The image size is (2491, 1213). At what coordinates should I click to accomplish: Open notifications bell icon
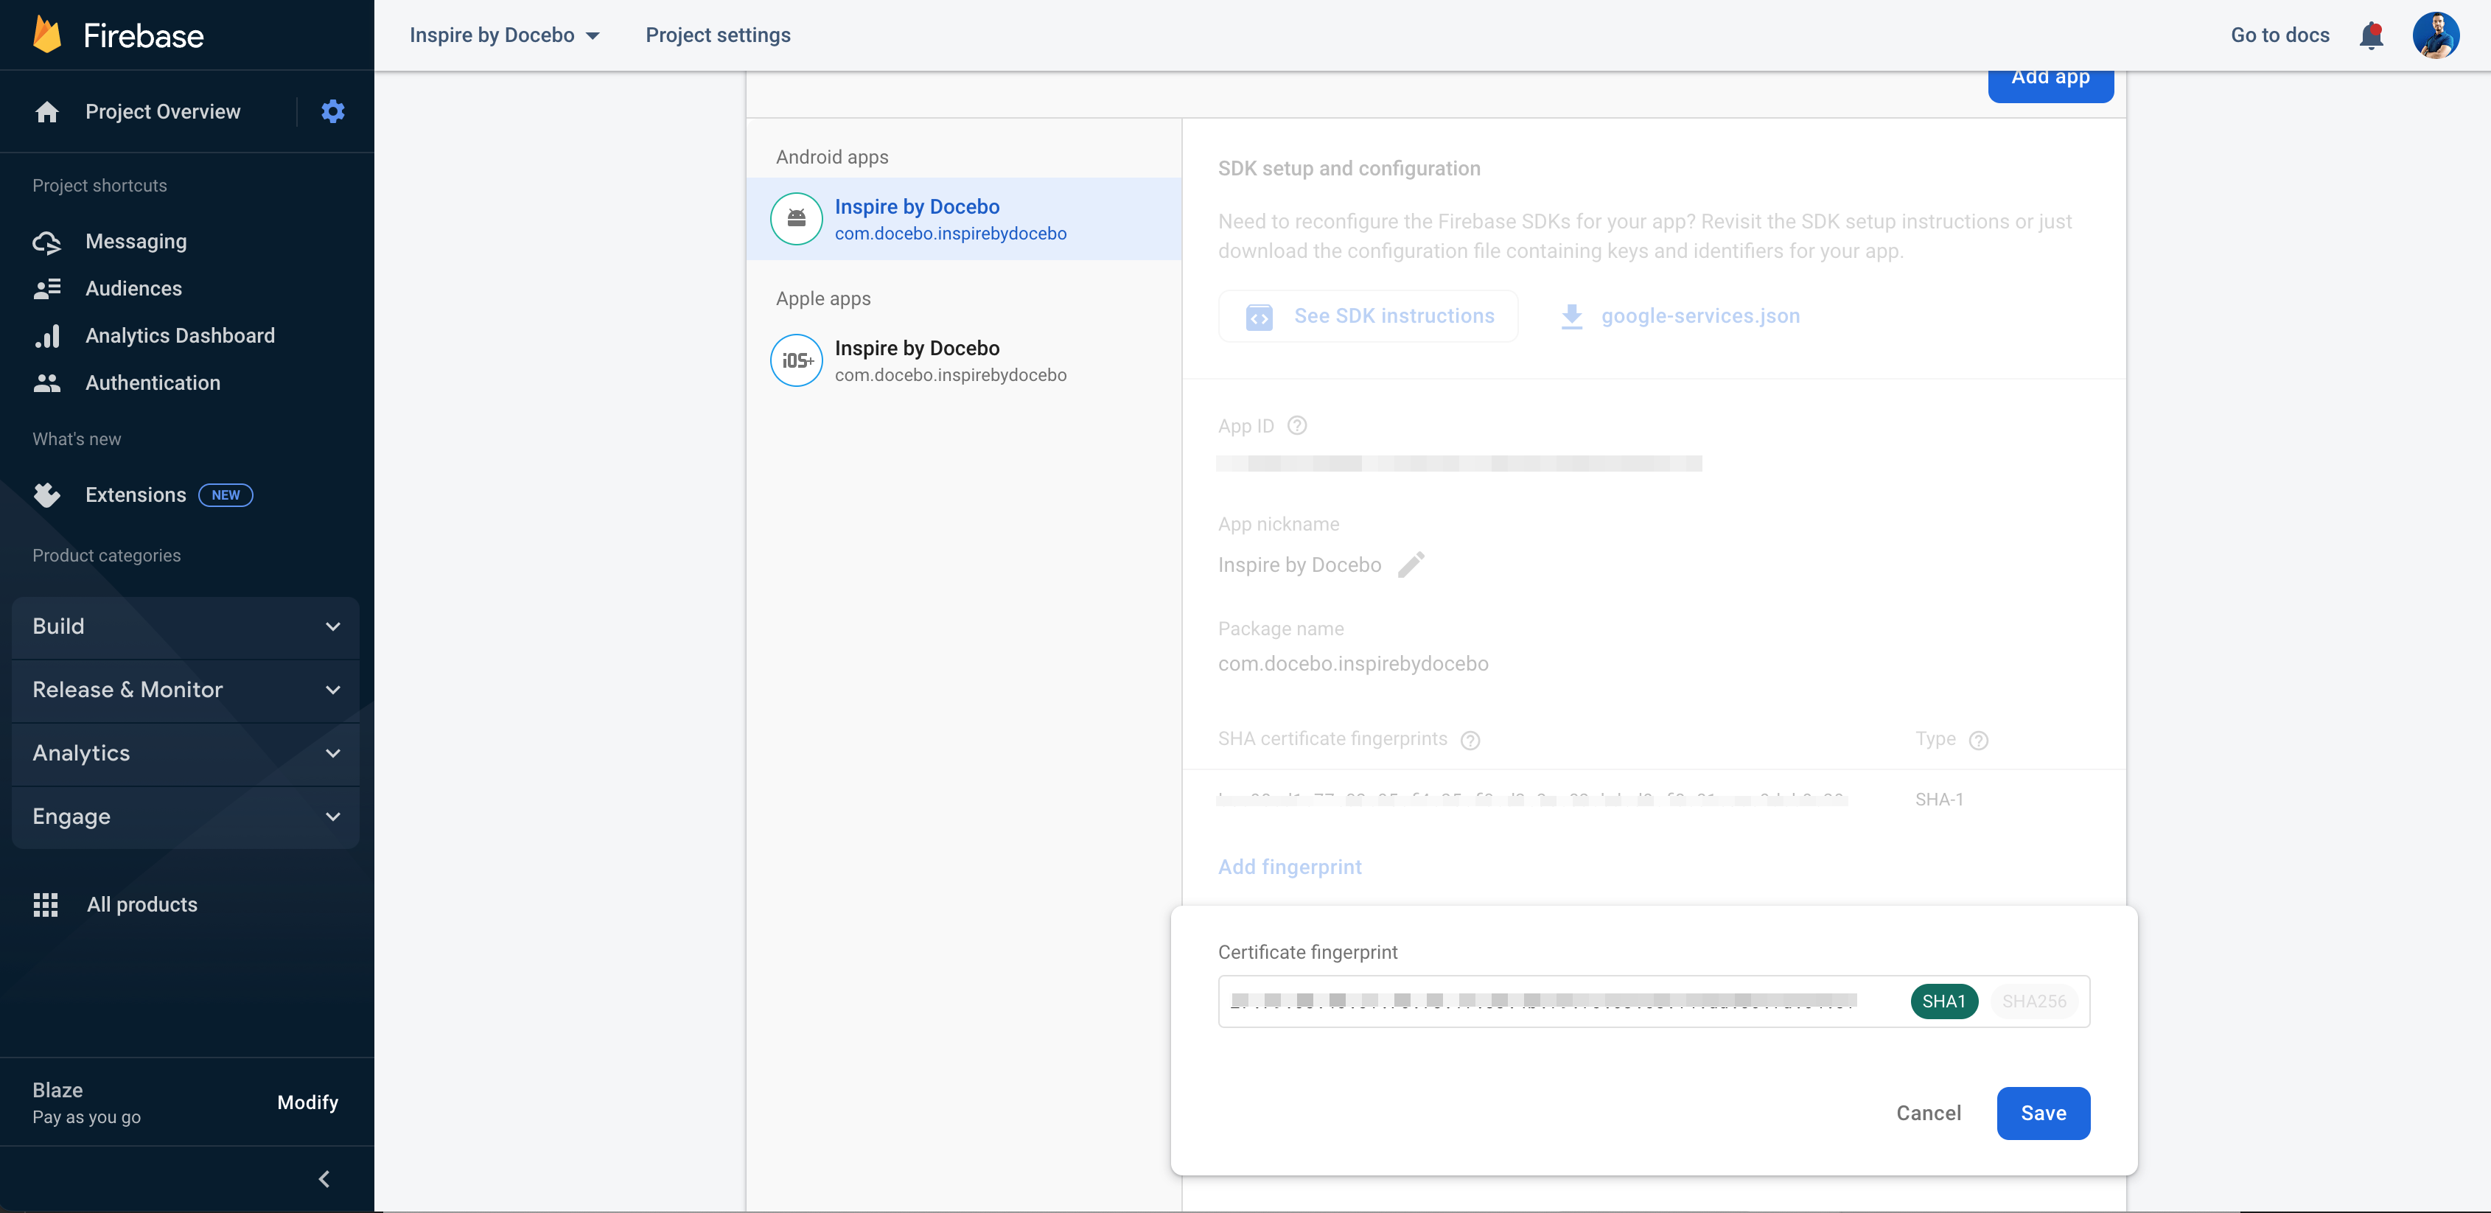2371,36
